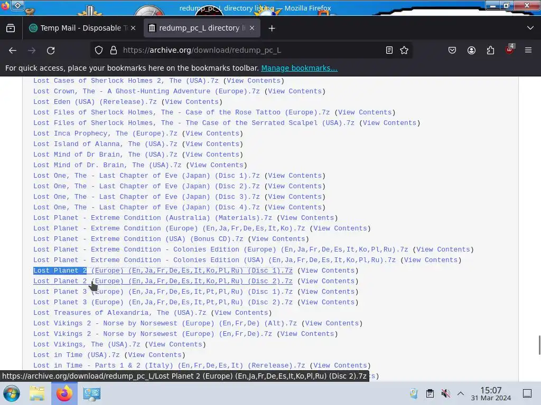The width and height of the screenshot is (541, 405).
Task: Download Colonies Edition (Europe) file
Action: pos(221,249)
